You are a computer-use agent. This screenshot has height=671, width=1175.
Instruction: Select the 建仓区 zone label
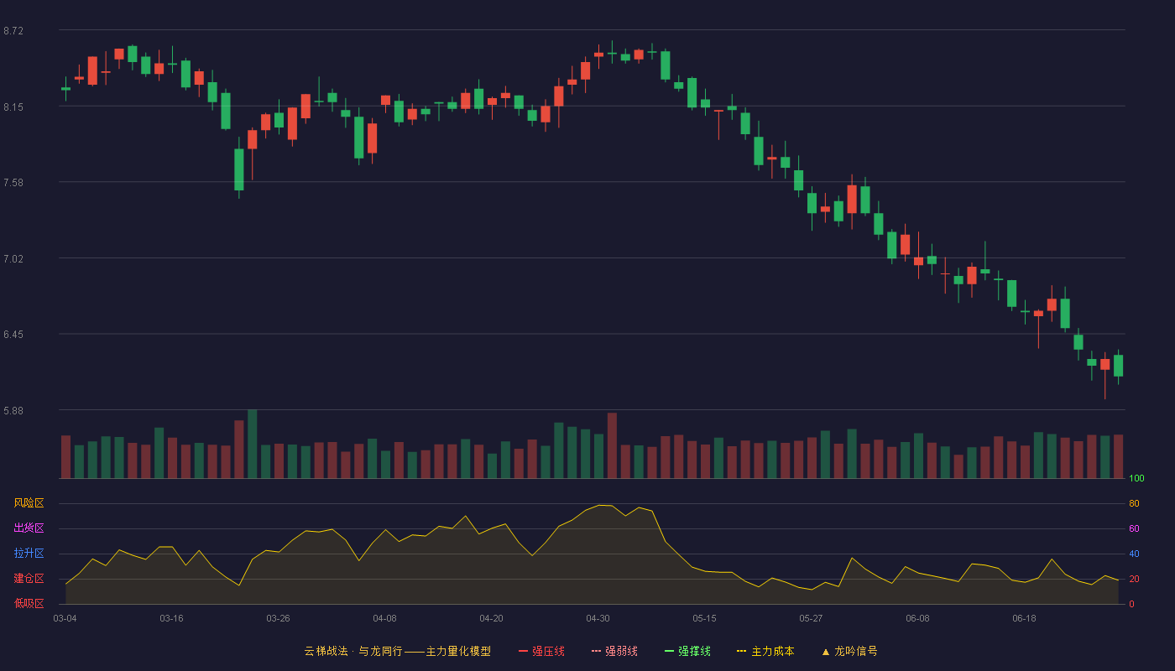[x=29, y=579]
